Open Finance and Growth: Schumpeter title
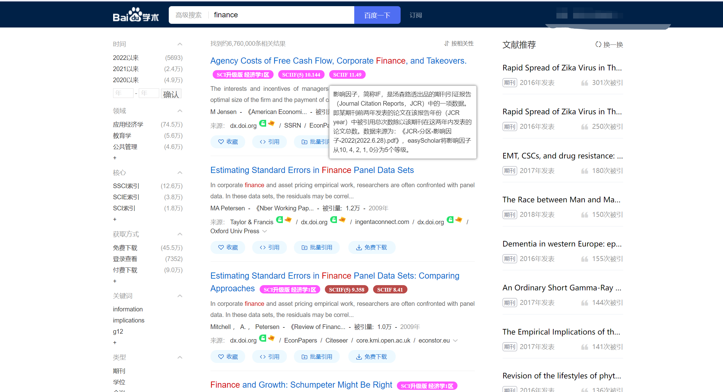This screenshot has width=723, height=392. pos(301,385)
